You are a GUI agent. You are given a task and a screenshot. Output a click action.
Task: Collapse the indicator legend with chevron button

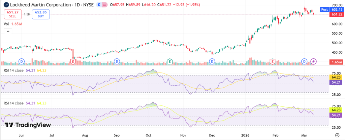coord(7,31)
